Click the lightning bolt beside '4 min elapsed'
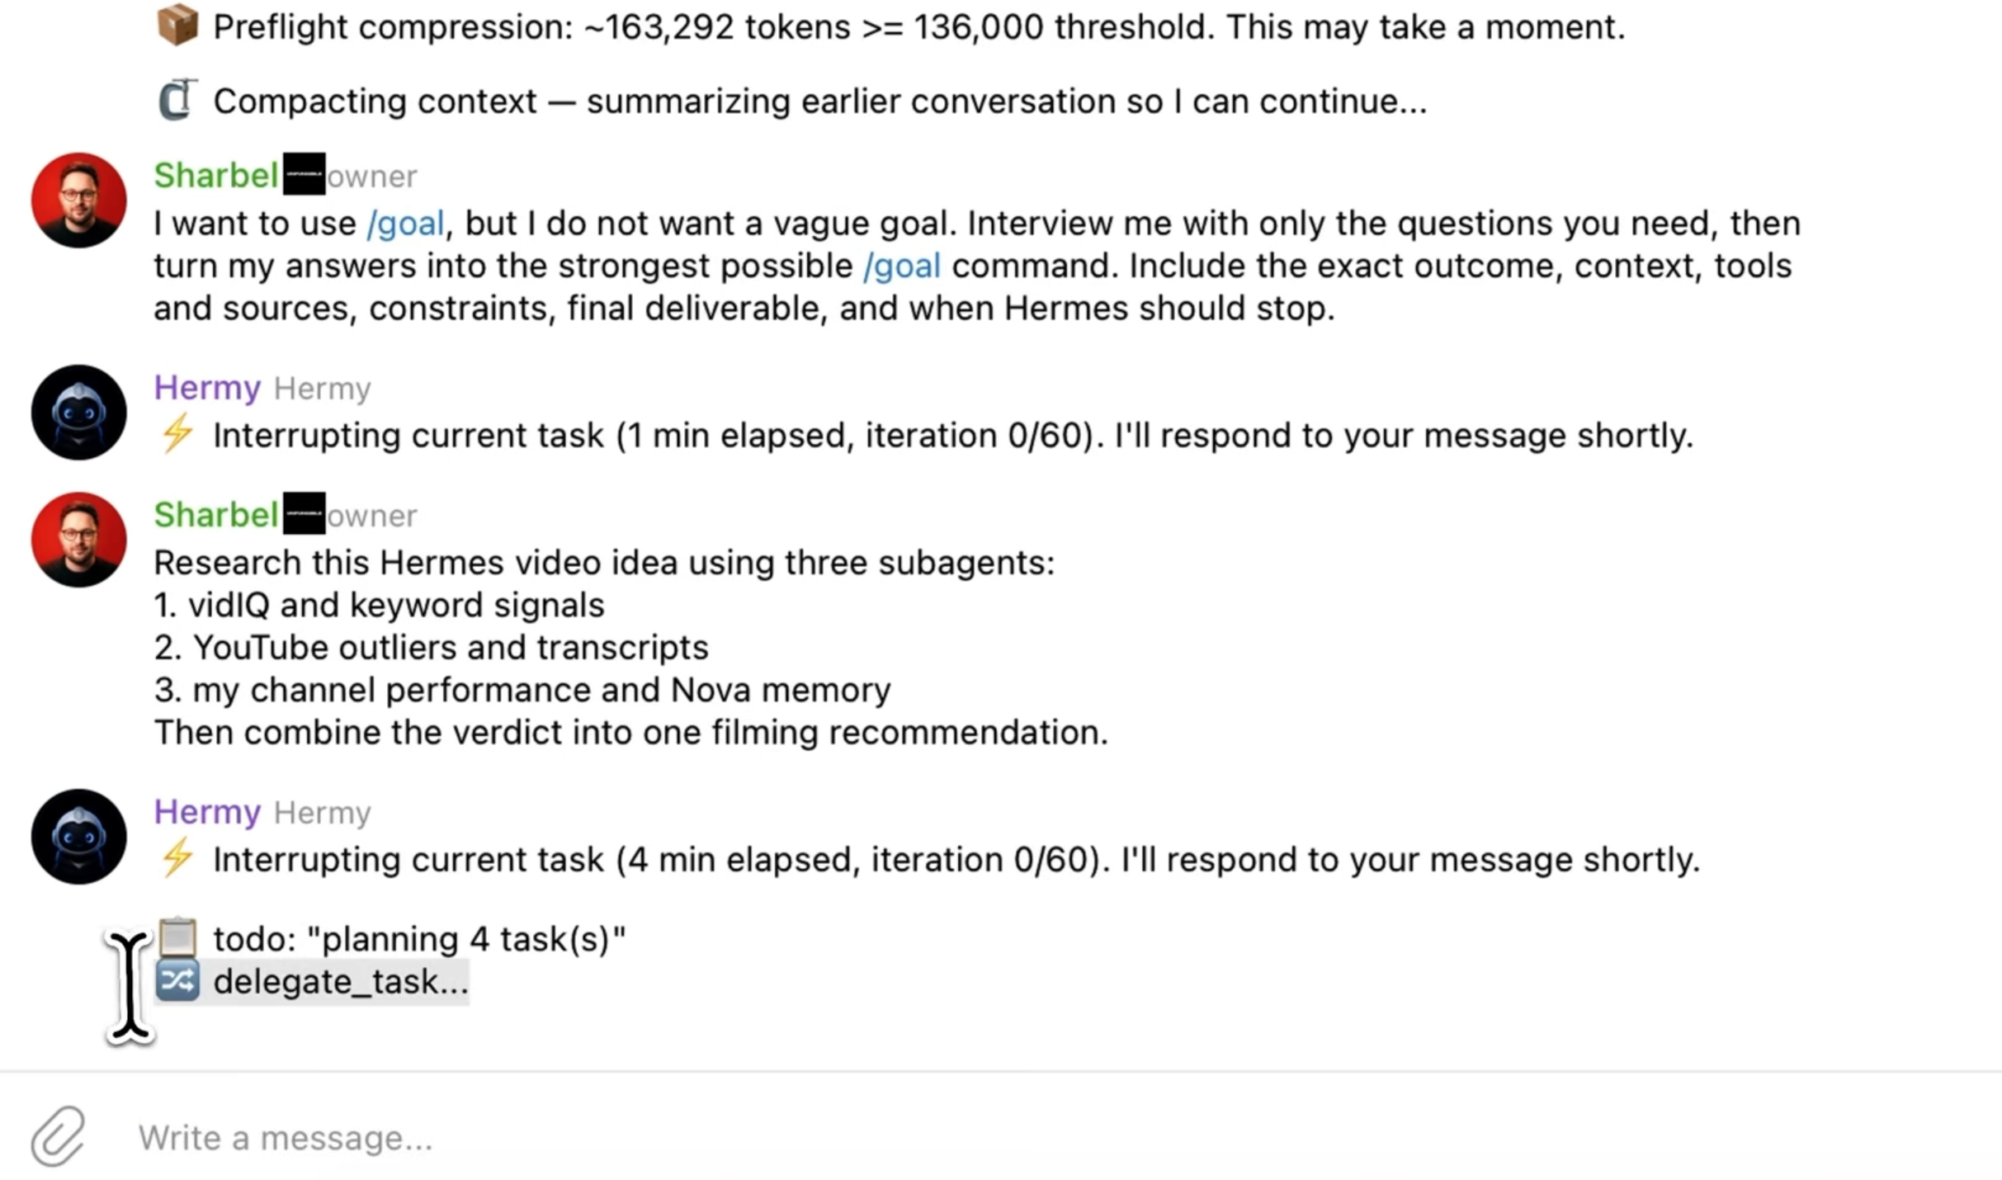2002x1180 pixels. [x=177, y=858]
